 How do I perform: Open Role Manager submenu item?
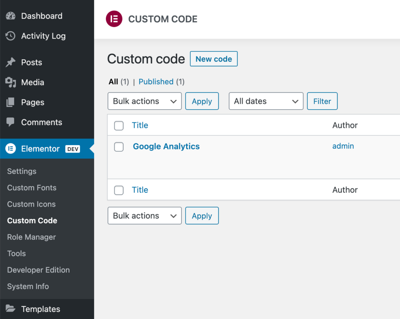[x=31, y=237]
